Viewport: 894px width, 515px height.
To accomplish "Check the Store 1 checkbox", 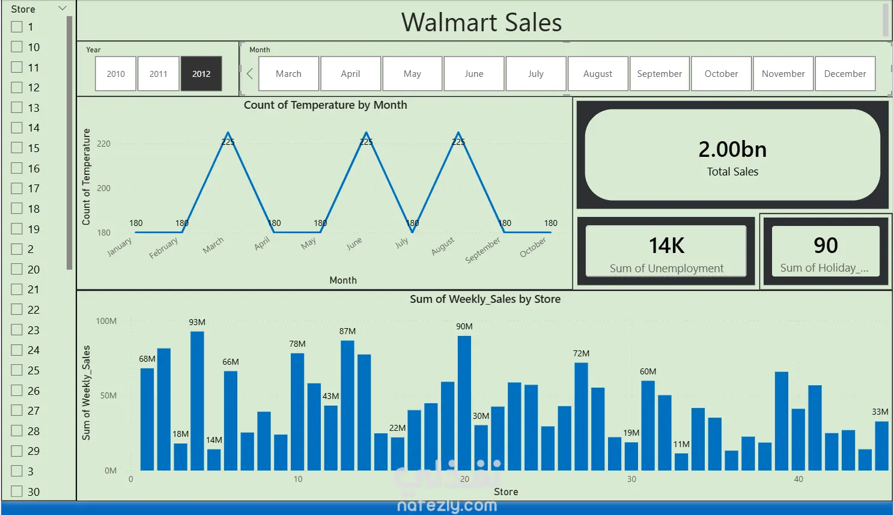I will click(17, 27).
